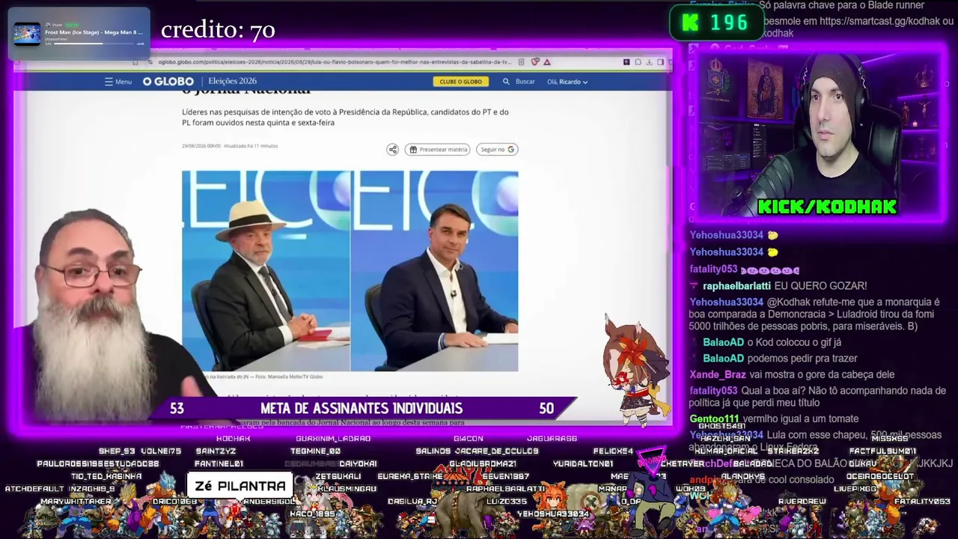Click the bookmark icon left of the URL

135,62
